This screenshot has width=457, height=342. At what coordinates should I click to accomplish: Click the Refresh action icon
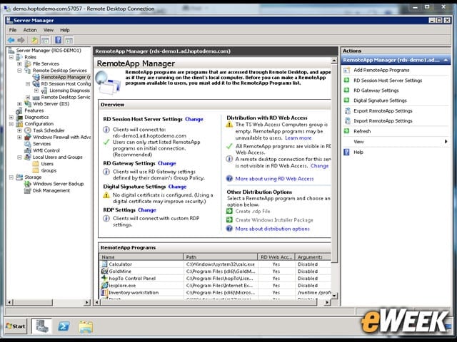pyautogui.click(x=347, y=131)
